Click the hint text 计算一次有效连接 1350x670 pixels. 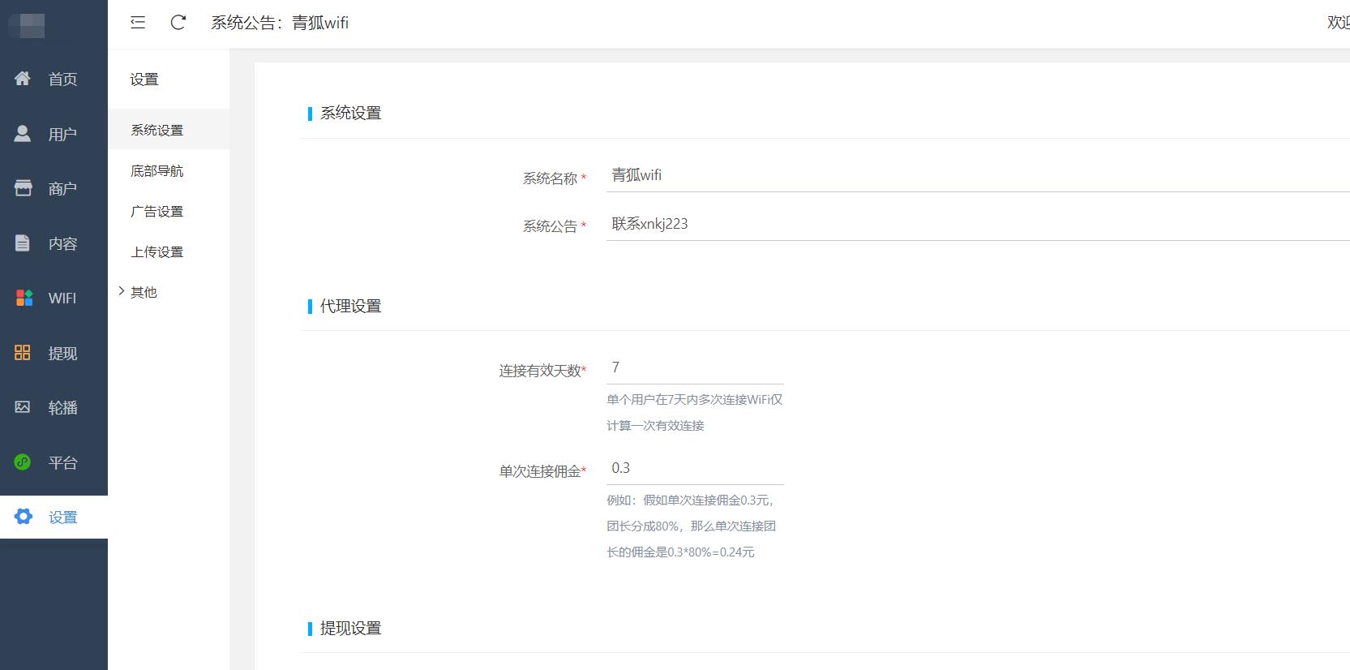(x=655, y=426)
